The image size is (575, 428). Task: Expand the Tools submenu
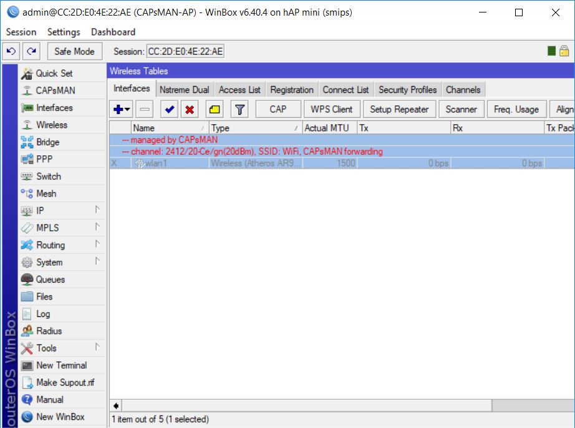tap(97, 348)
